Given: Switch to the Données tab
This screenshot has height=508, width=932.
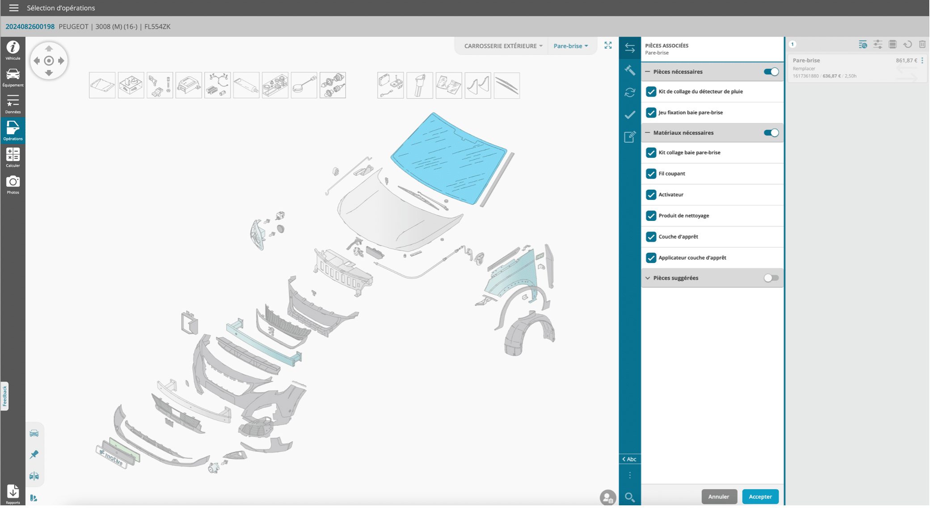Looking at the screenshot, I should [x=13, y=103].
